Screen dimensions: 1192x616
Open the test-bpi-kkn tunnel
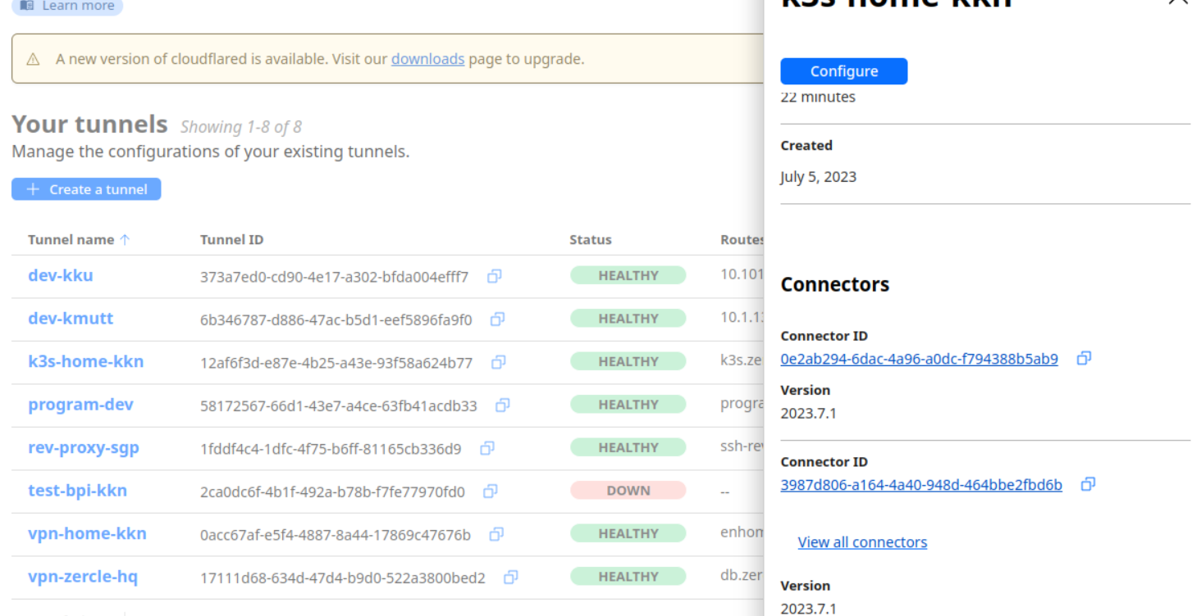(77, 491)
